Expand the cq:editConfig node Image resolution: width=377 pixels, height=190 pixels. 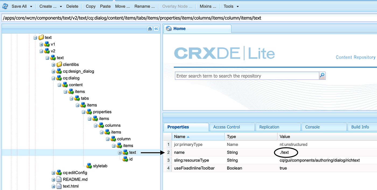pos(53,173)
